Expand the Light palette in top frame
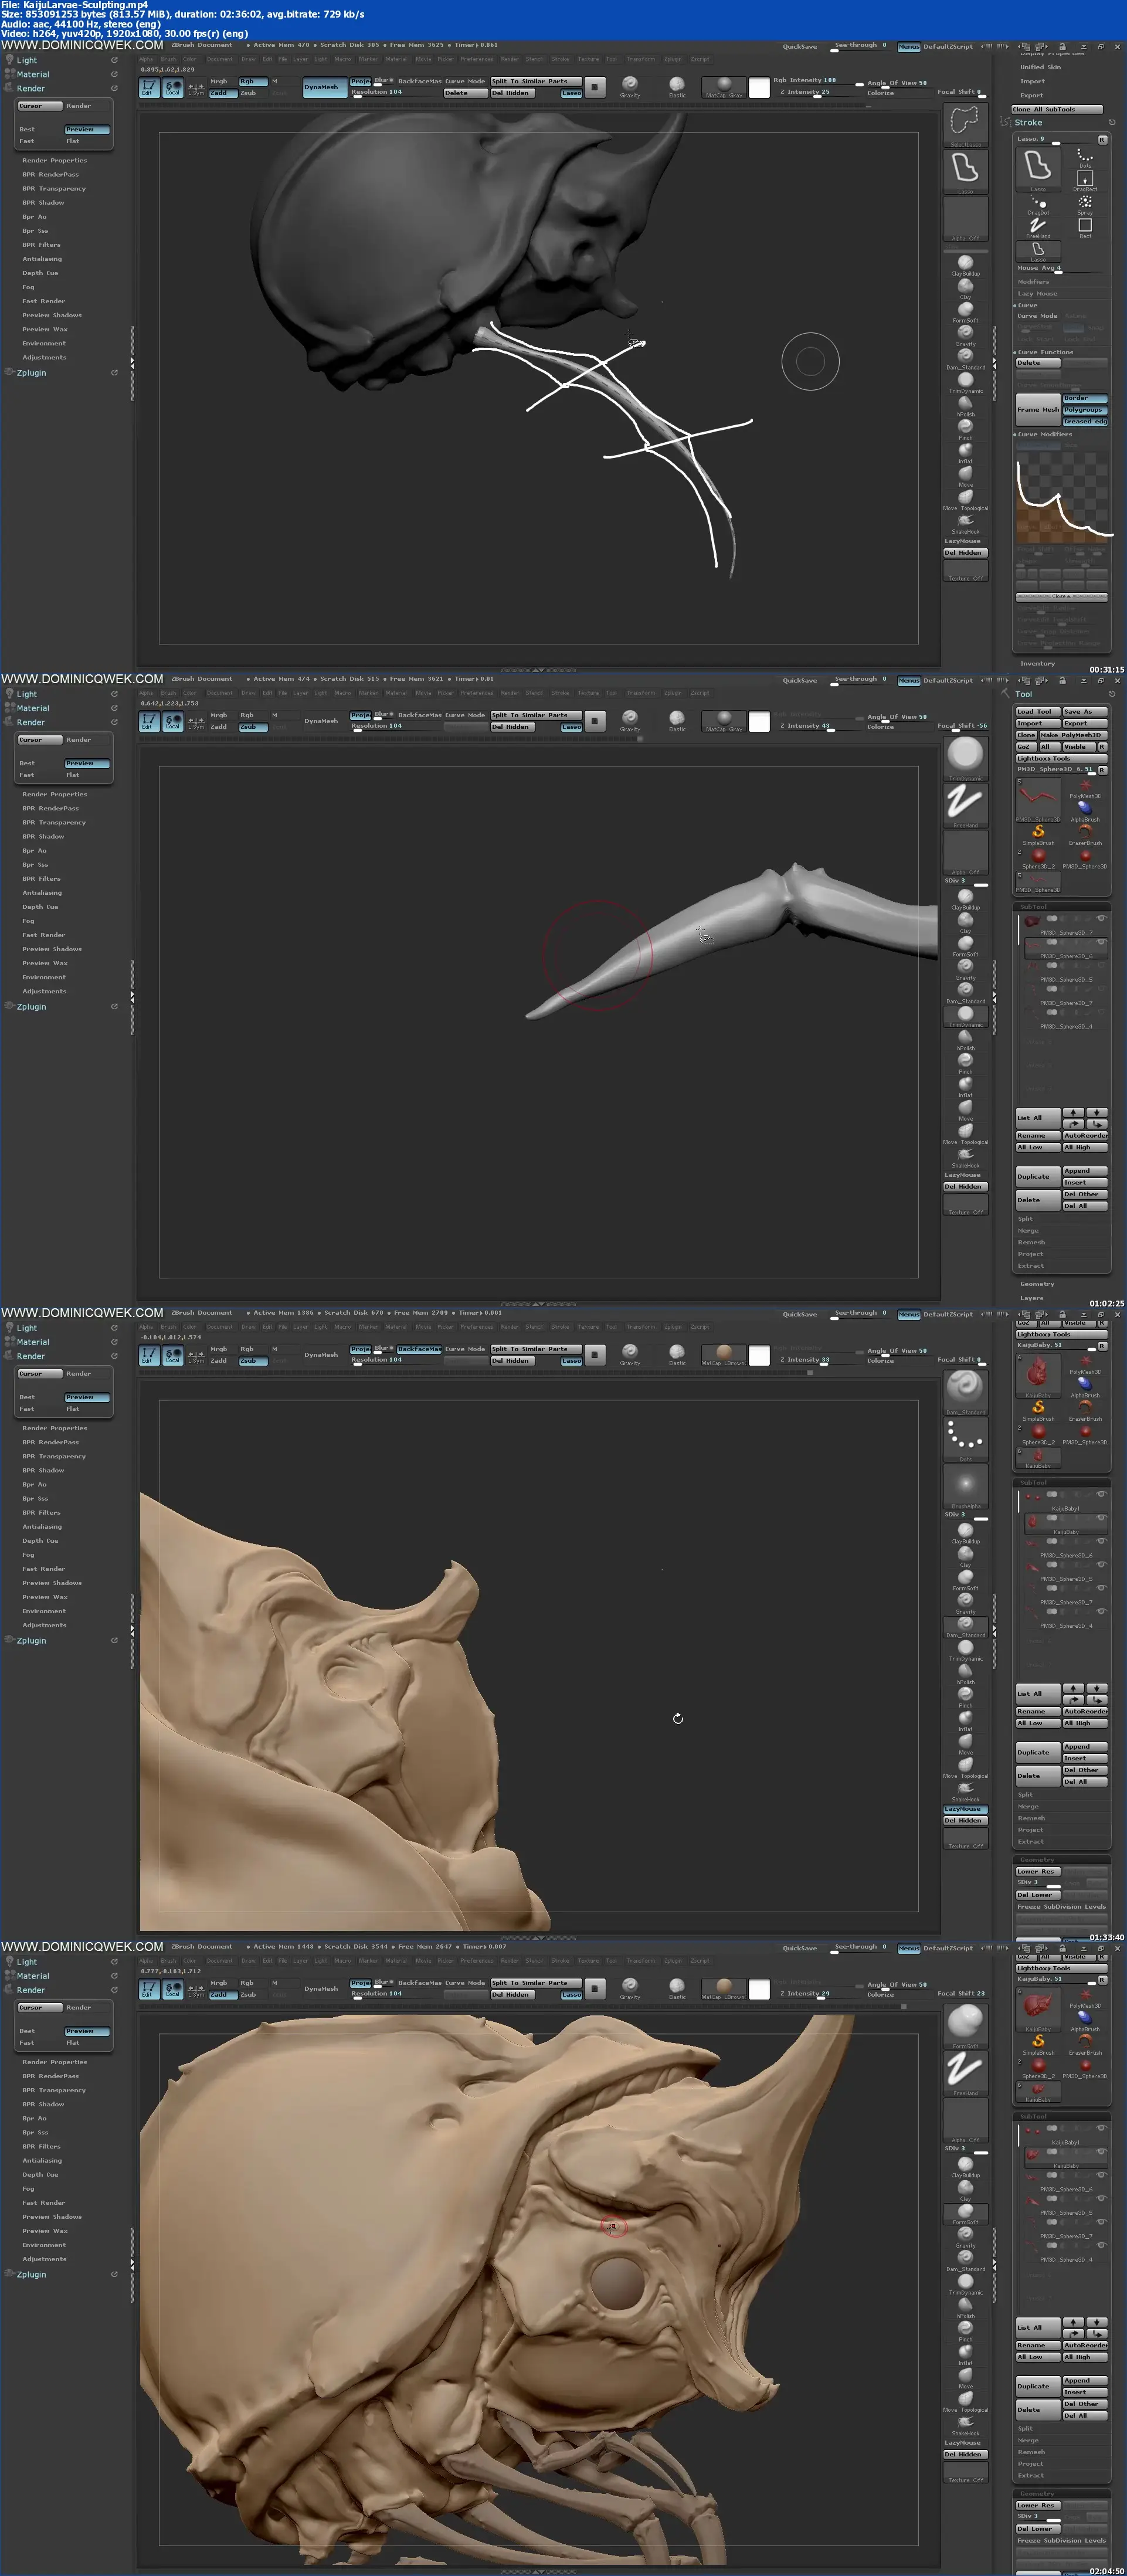The image size is (1127, 2576). tap(27, 60)
